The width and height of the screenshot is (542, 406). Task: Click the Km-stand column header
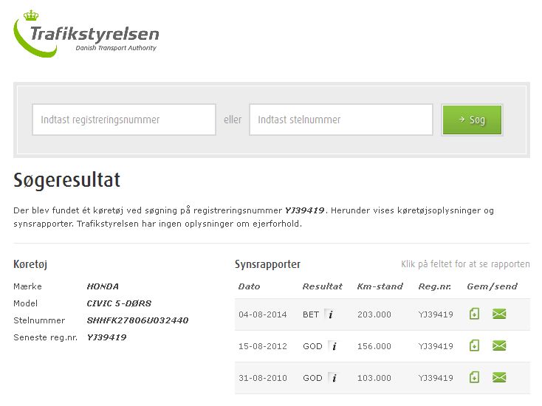[x=380, y=286]
